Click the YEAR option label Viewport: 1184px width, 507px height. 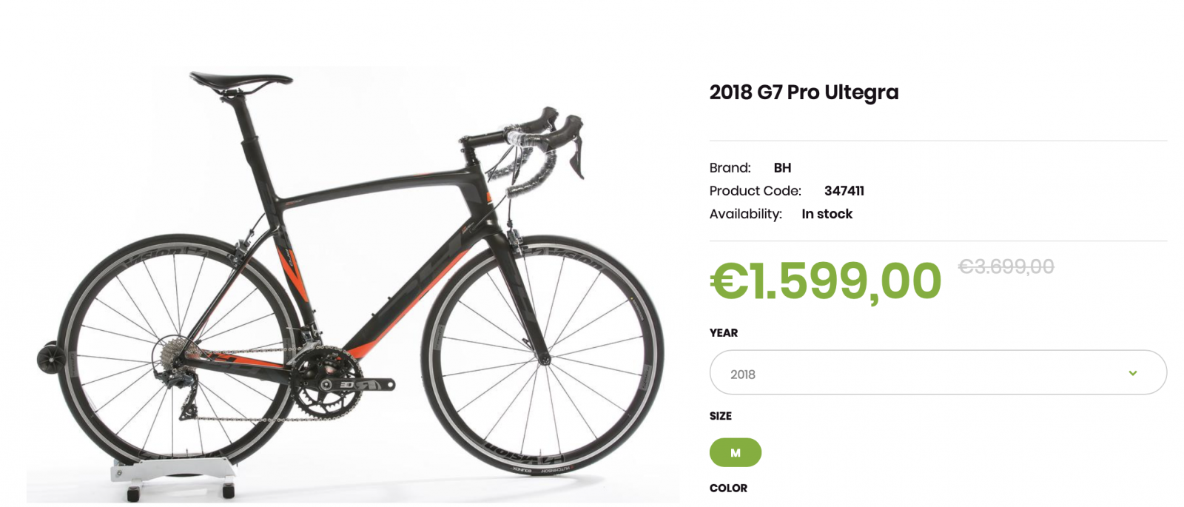(x=723, y=333)
